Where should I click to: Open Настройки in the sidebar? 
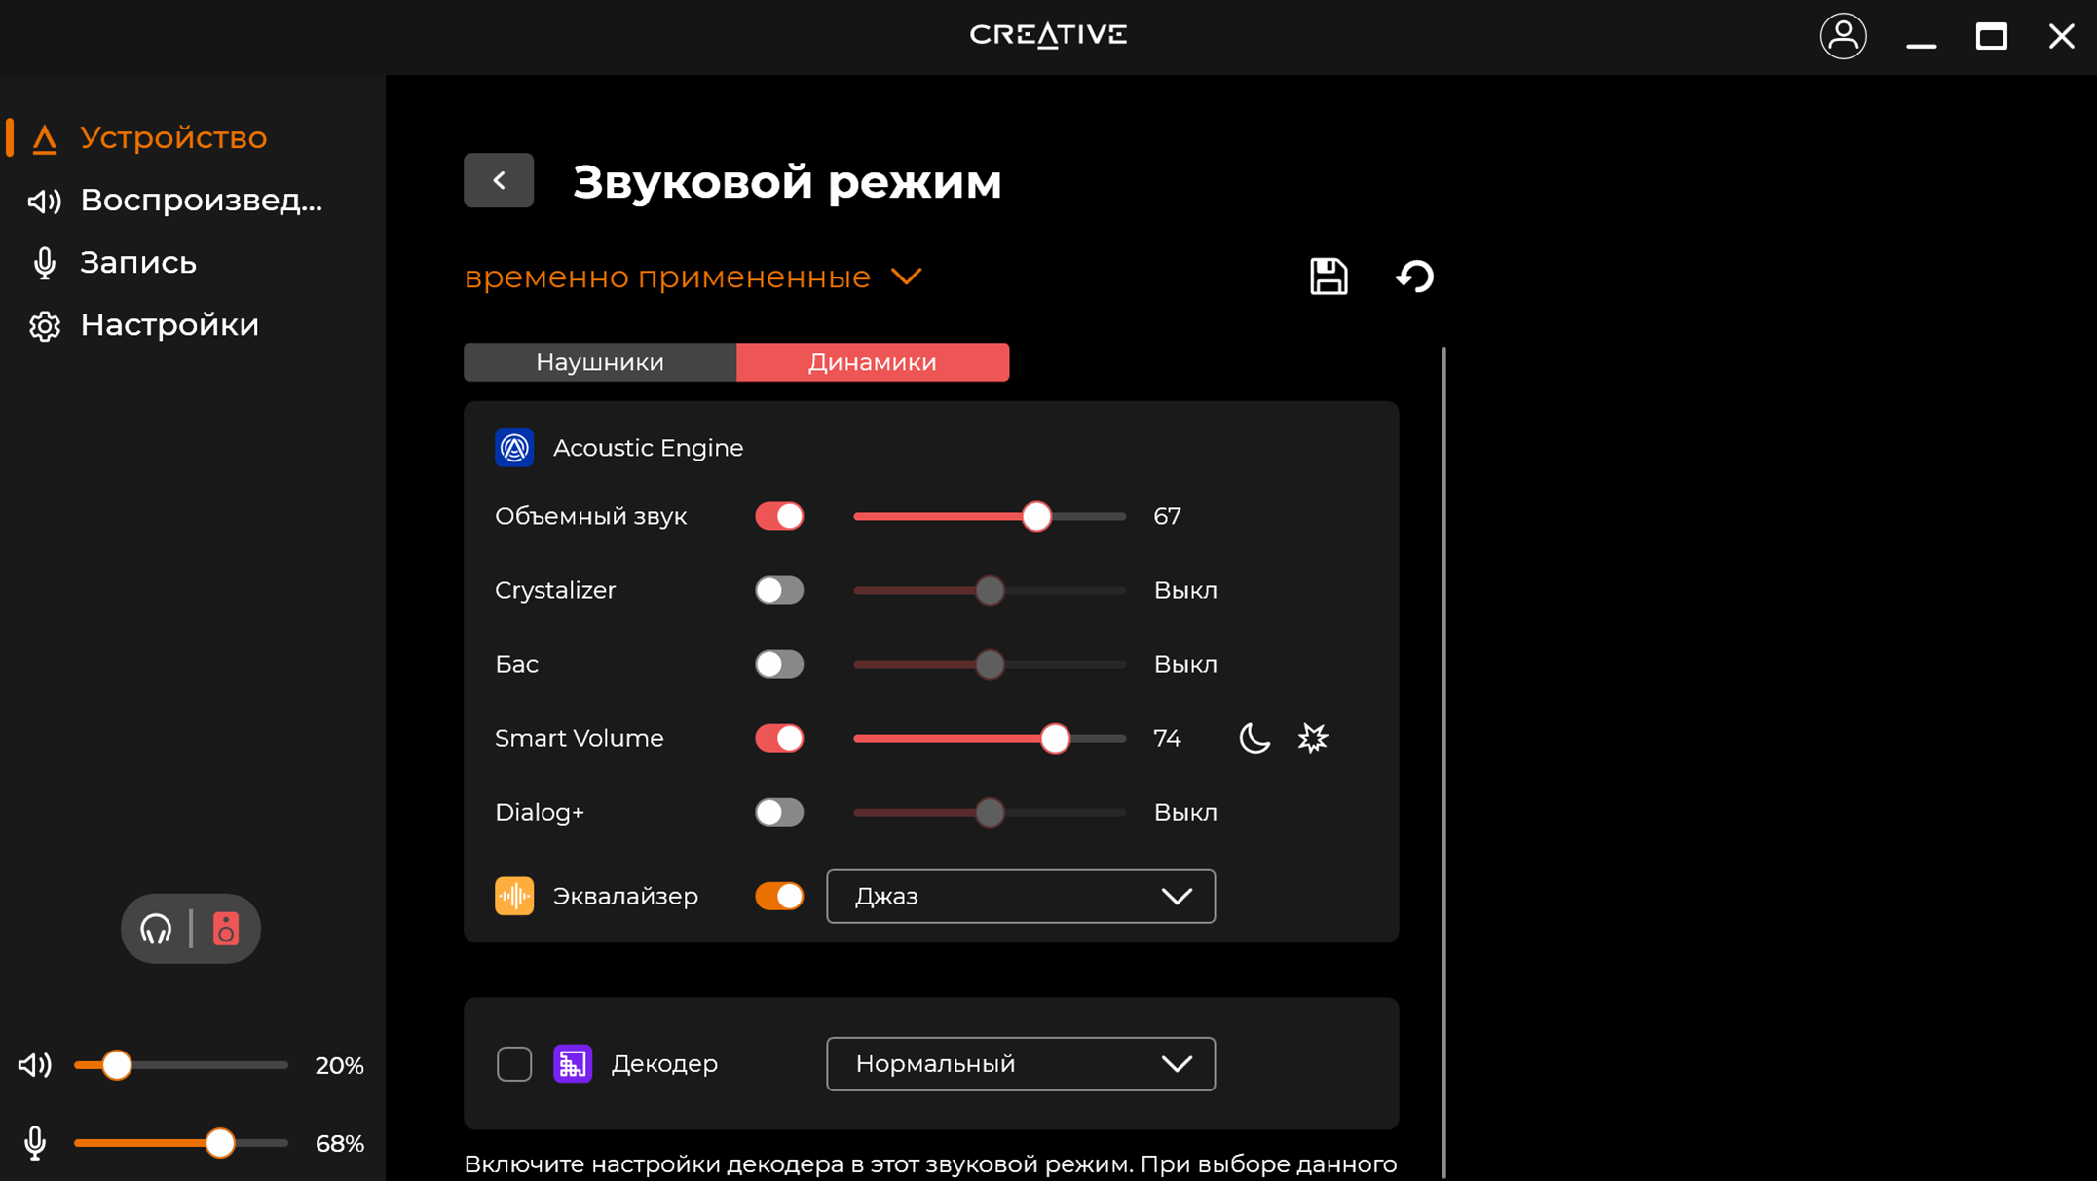coord(169,325)
